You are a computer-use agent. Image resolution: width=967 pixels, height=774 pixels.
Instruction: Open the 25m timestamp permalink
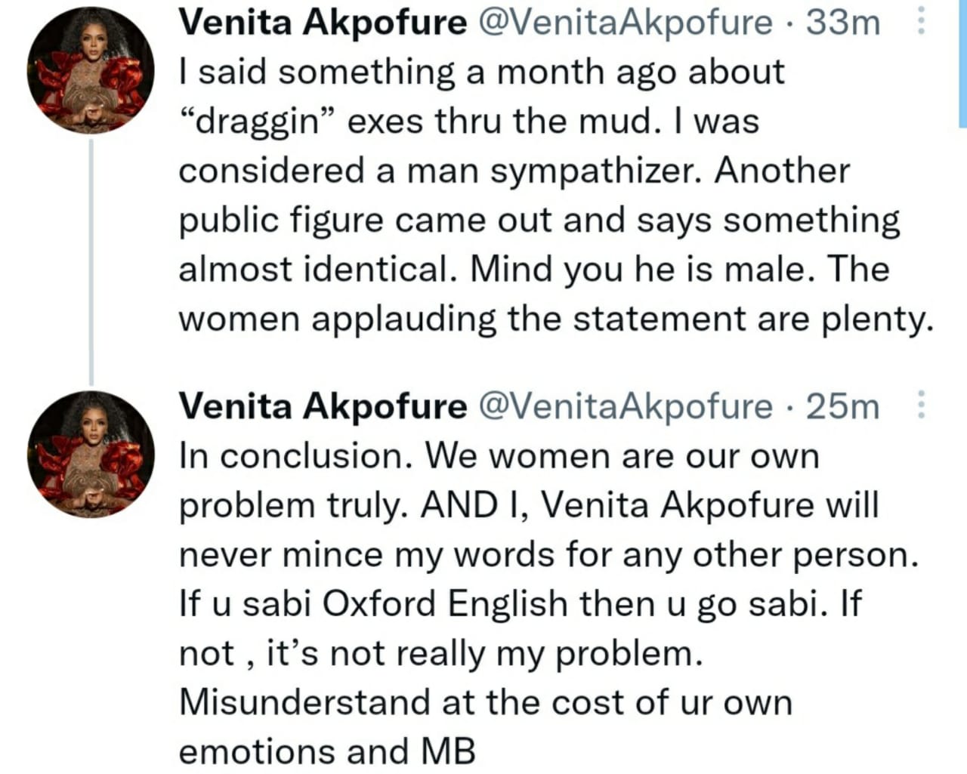tap(843, 406)
